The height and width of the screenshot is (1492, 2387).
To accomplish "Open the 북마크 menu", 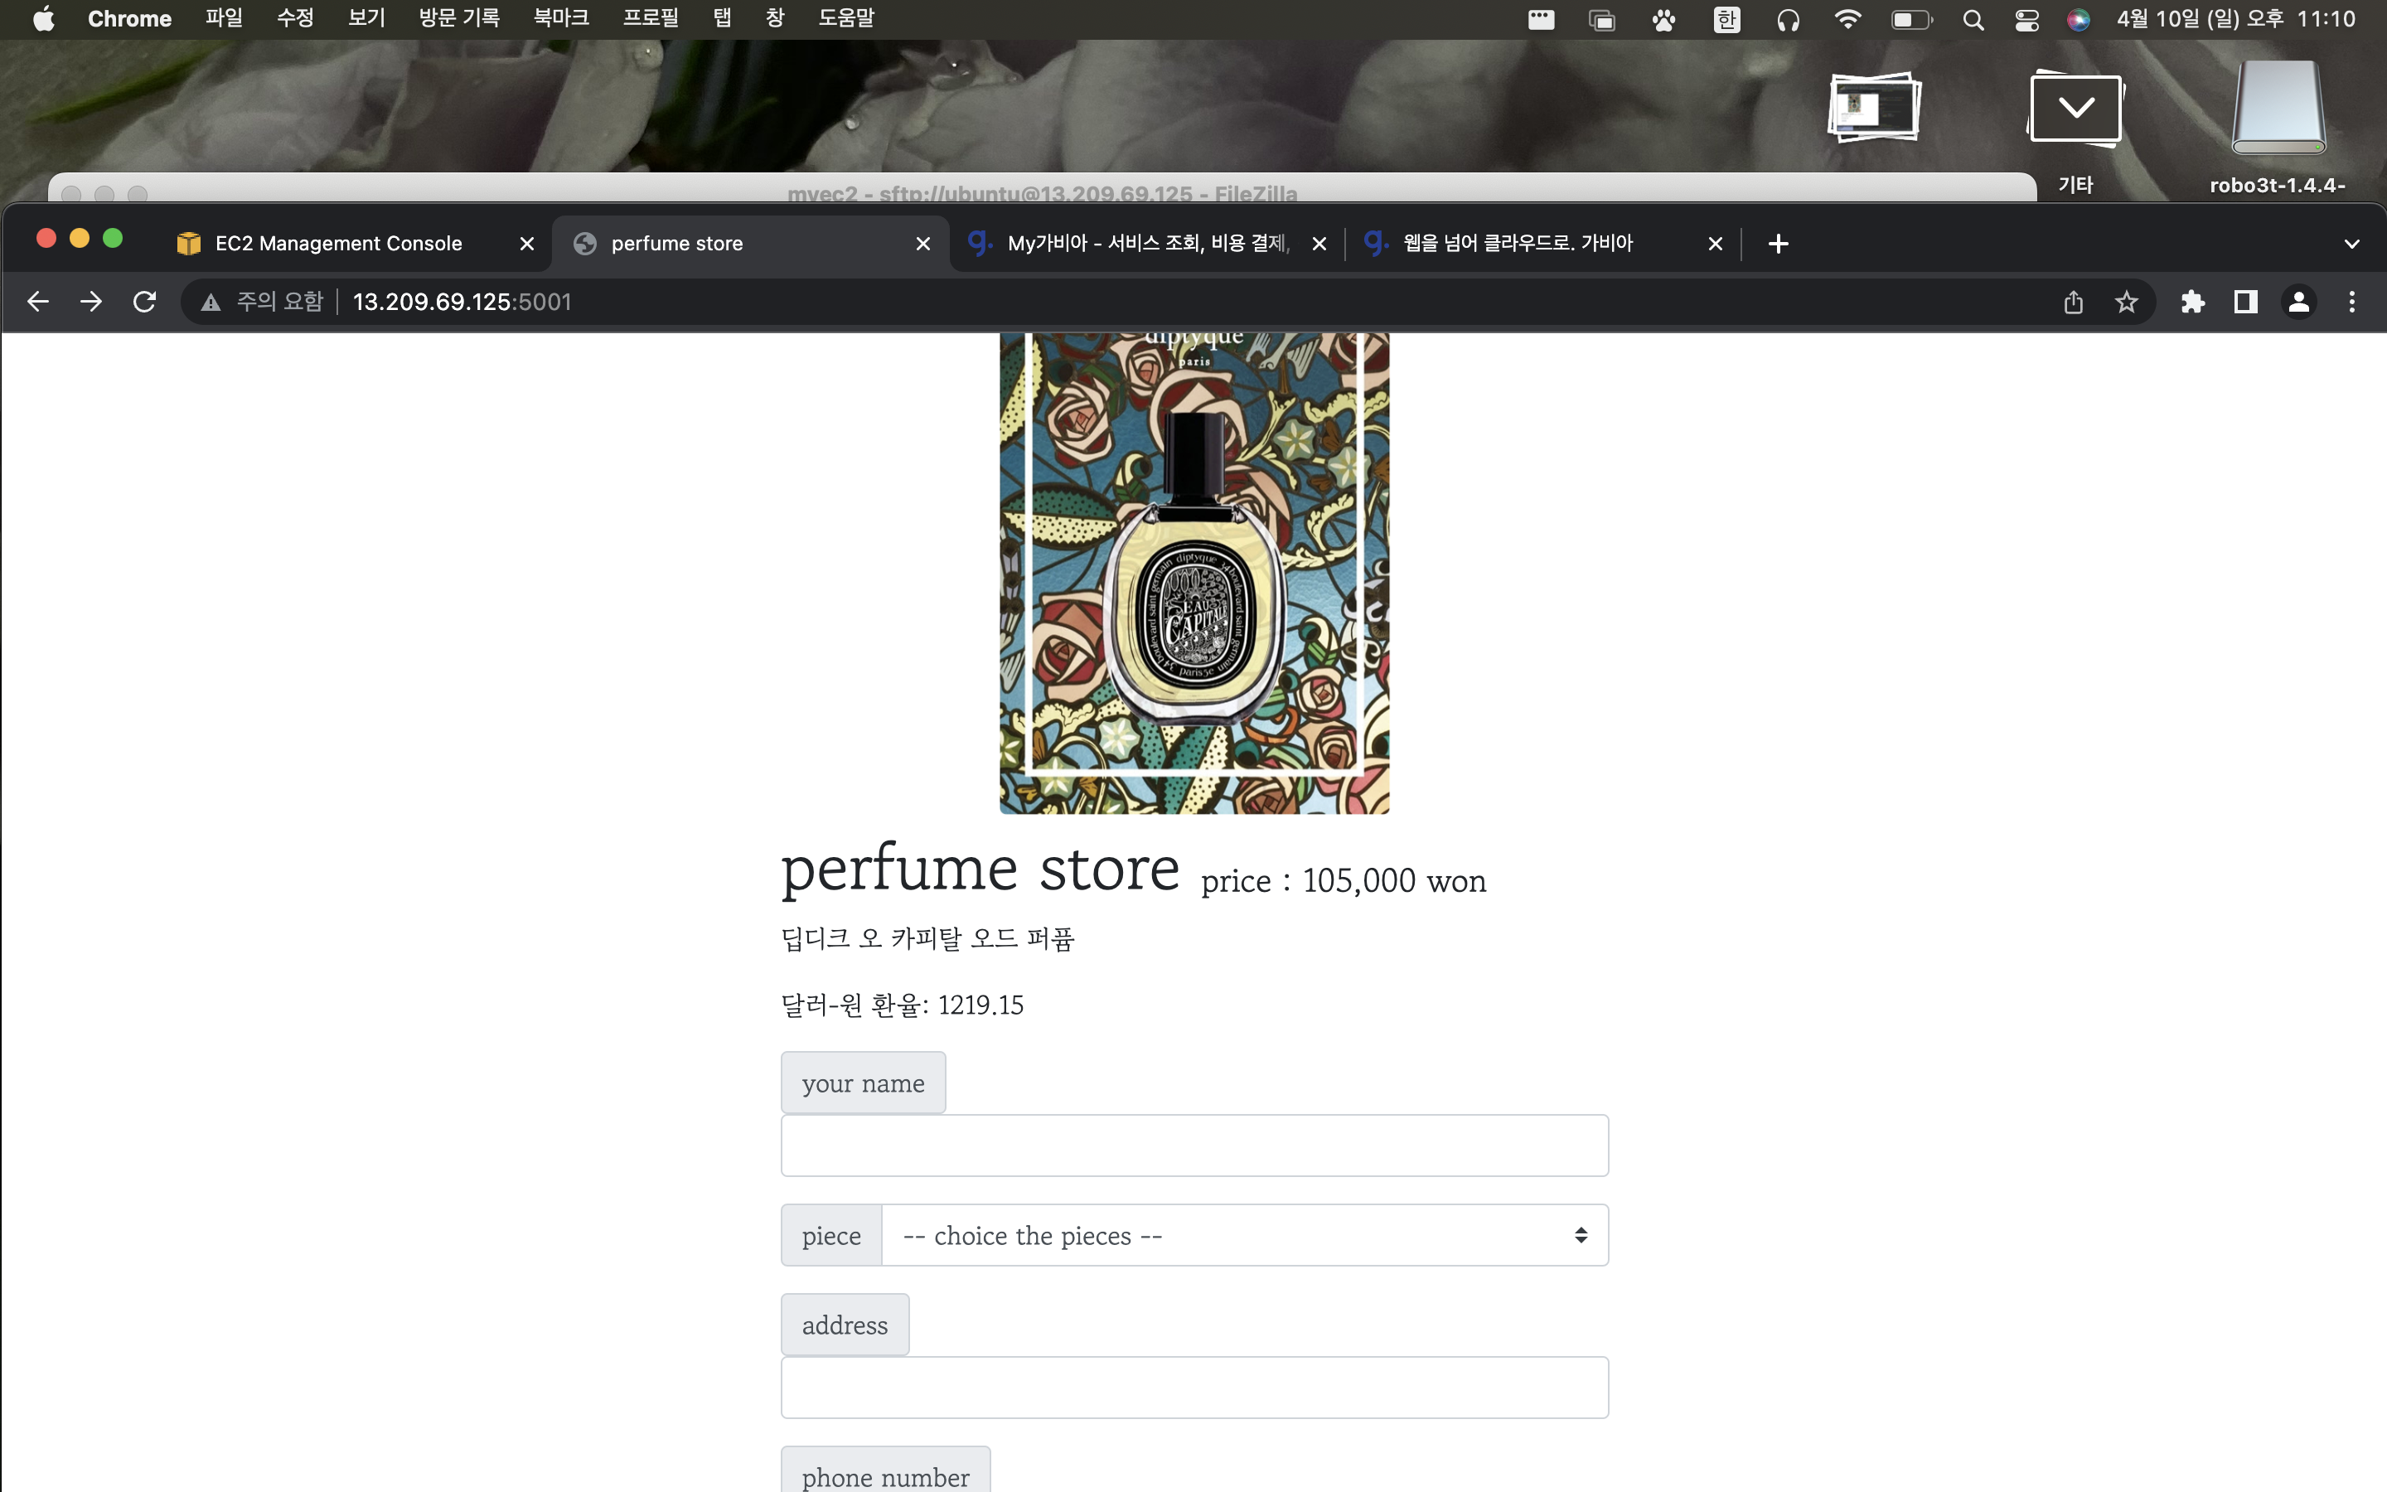I will coord(560,17).
